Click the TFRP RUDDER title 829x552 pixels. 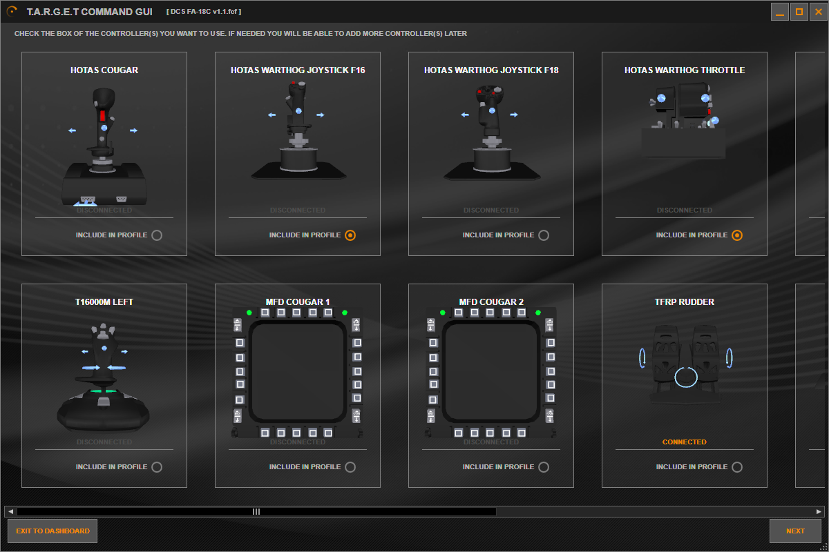[685, 302]
